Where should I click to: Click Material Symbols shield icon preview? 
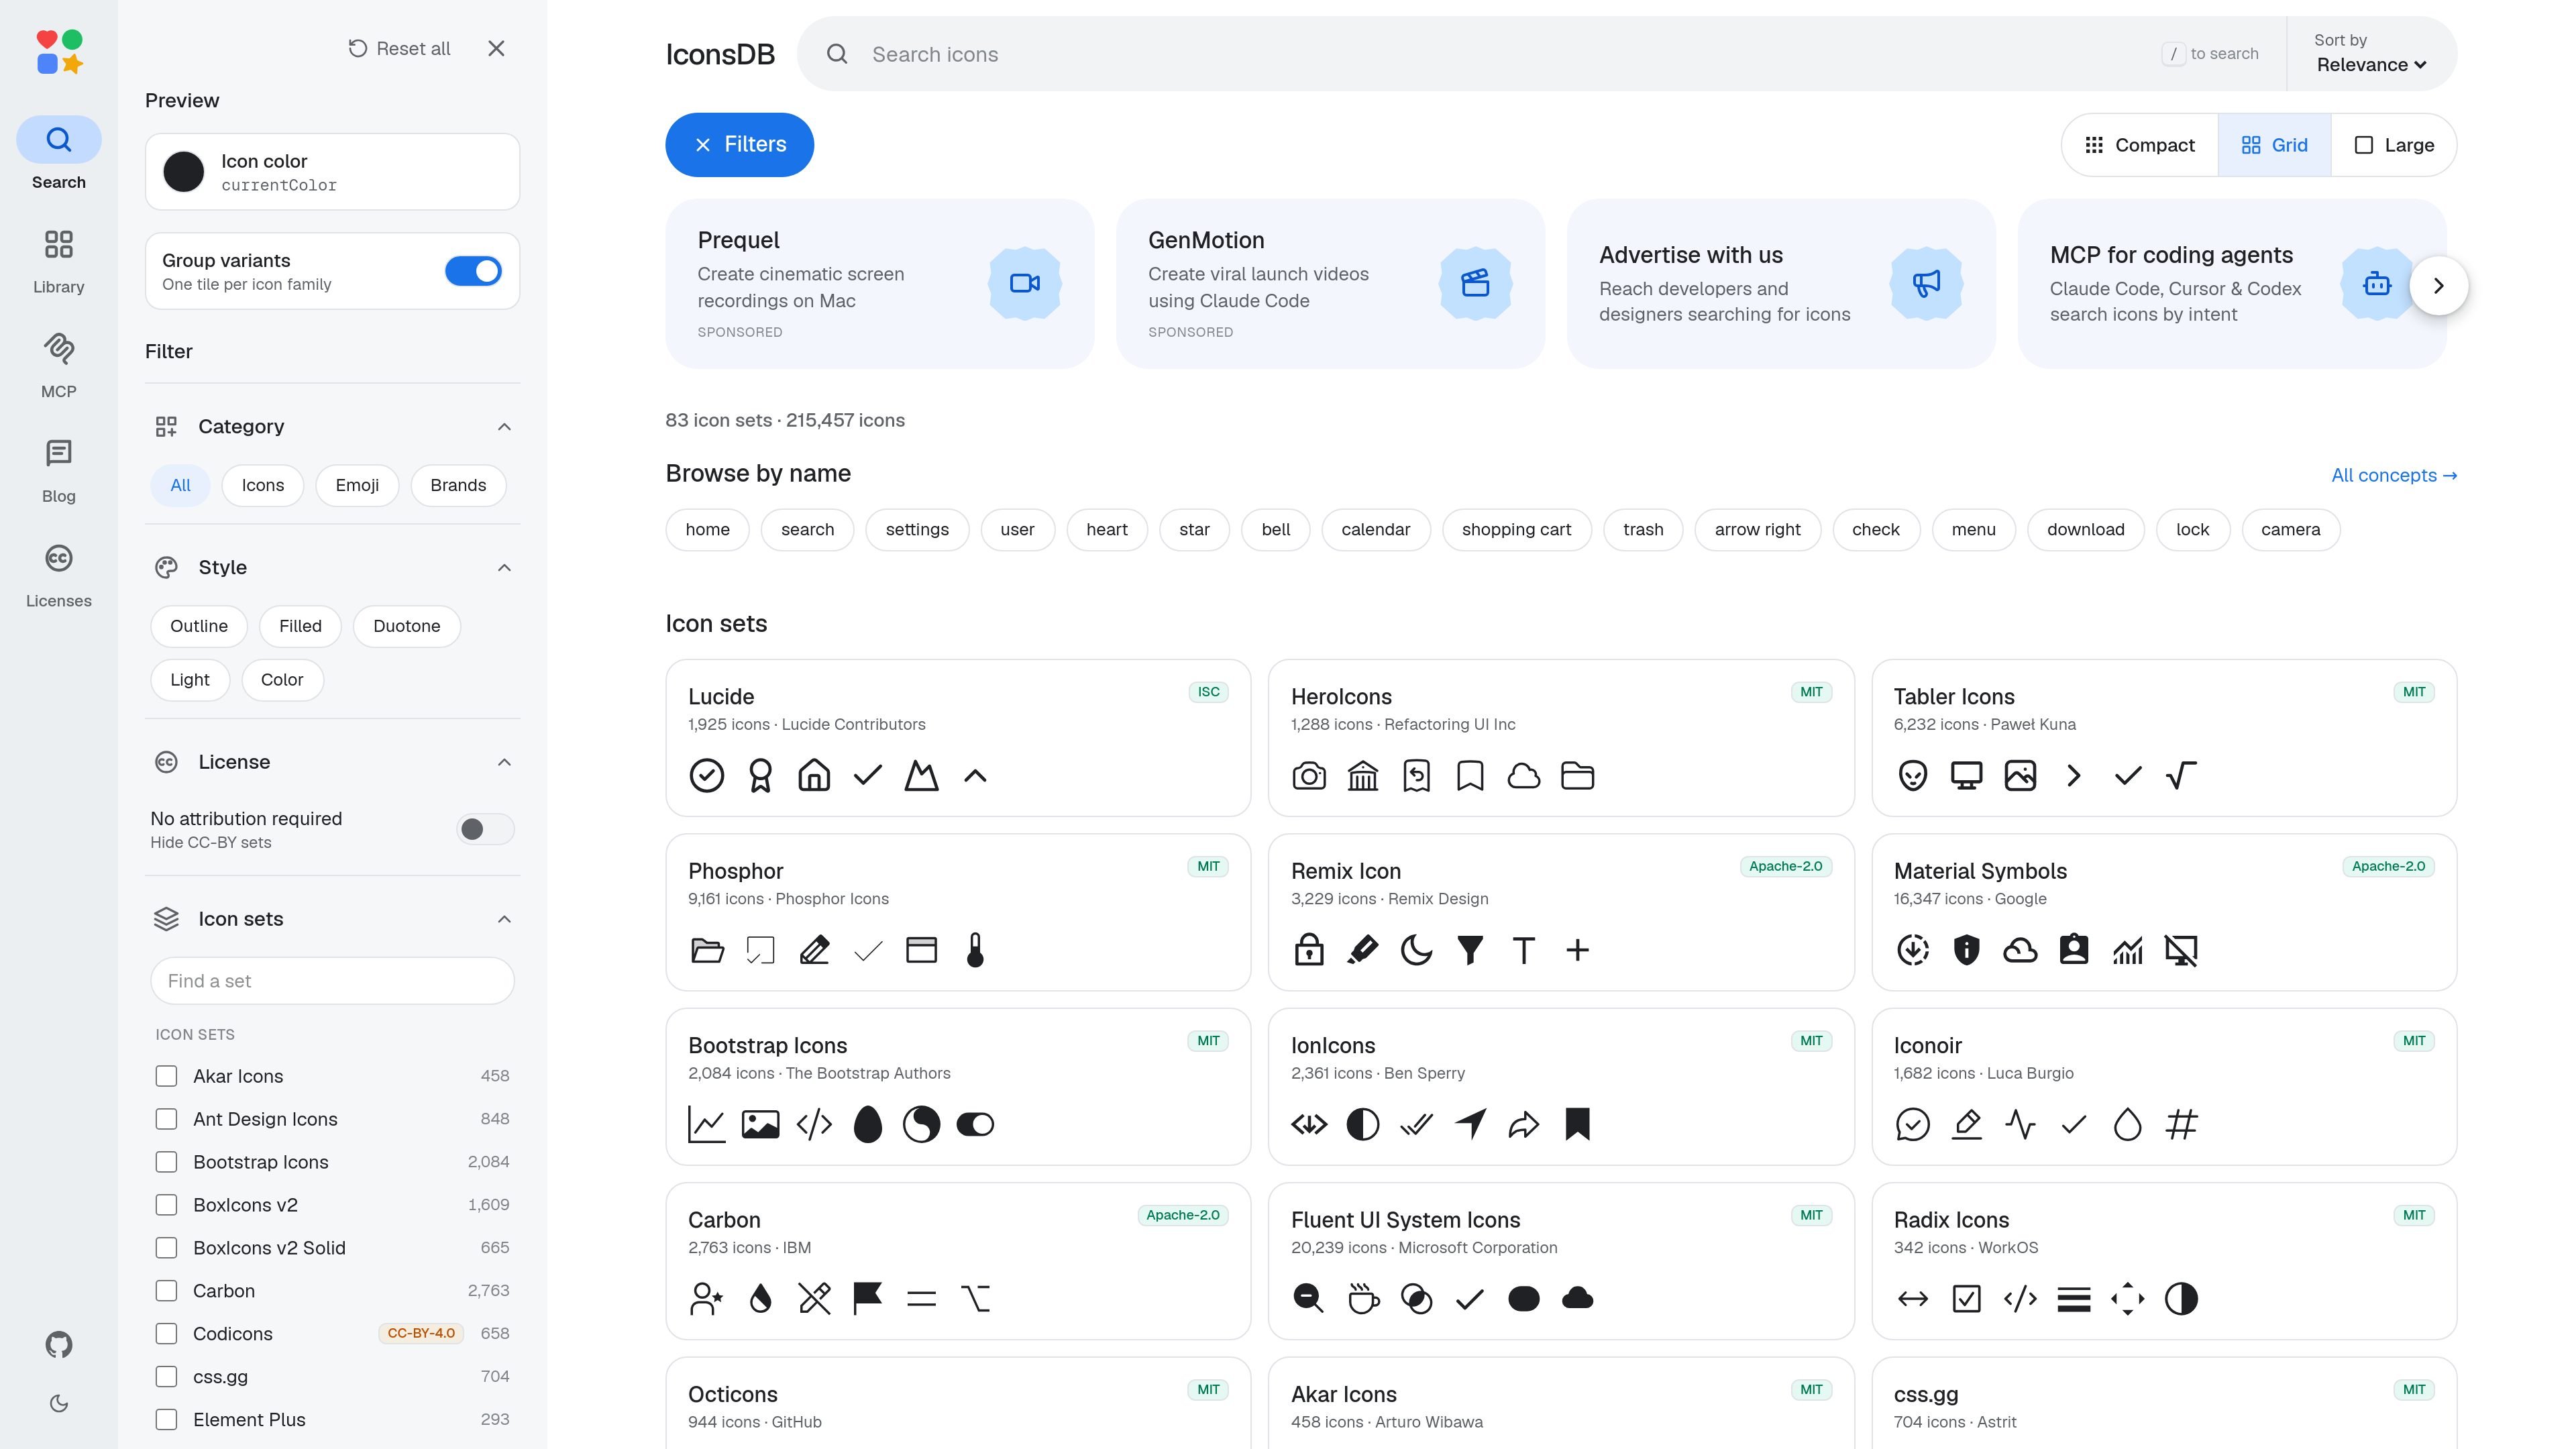pyautogui.click(x=1966, y=950)
